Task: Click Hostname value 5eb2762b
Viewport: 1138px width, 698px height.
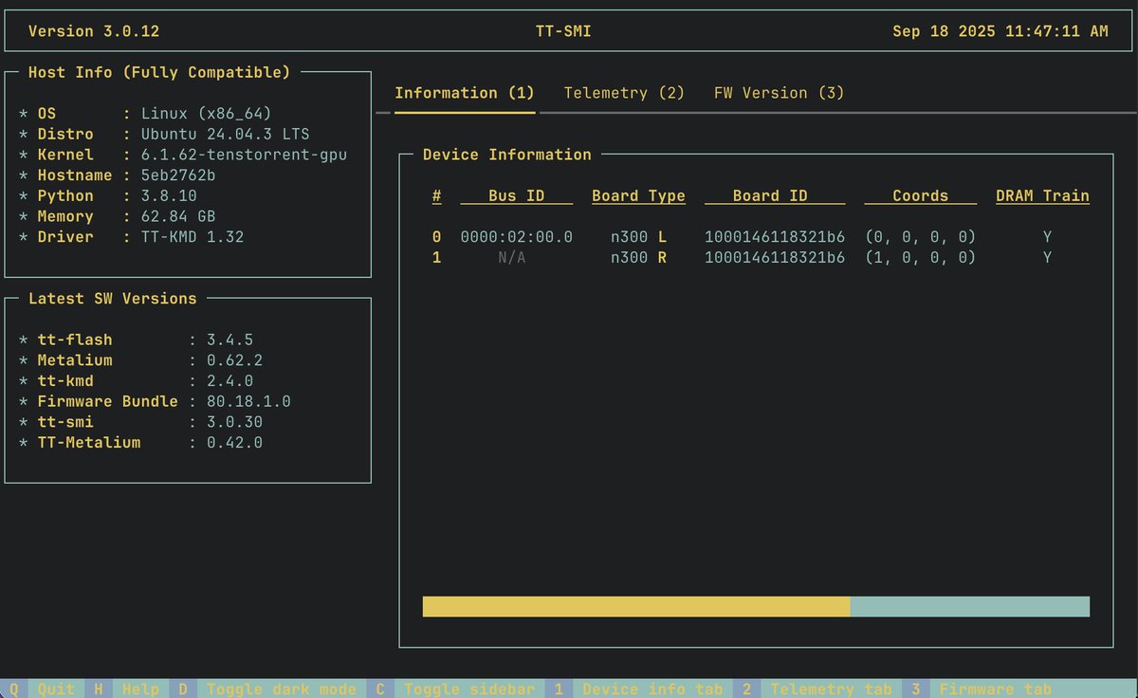Action: tap(178, 175)
